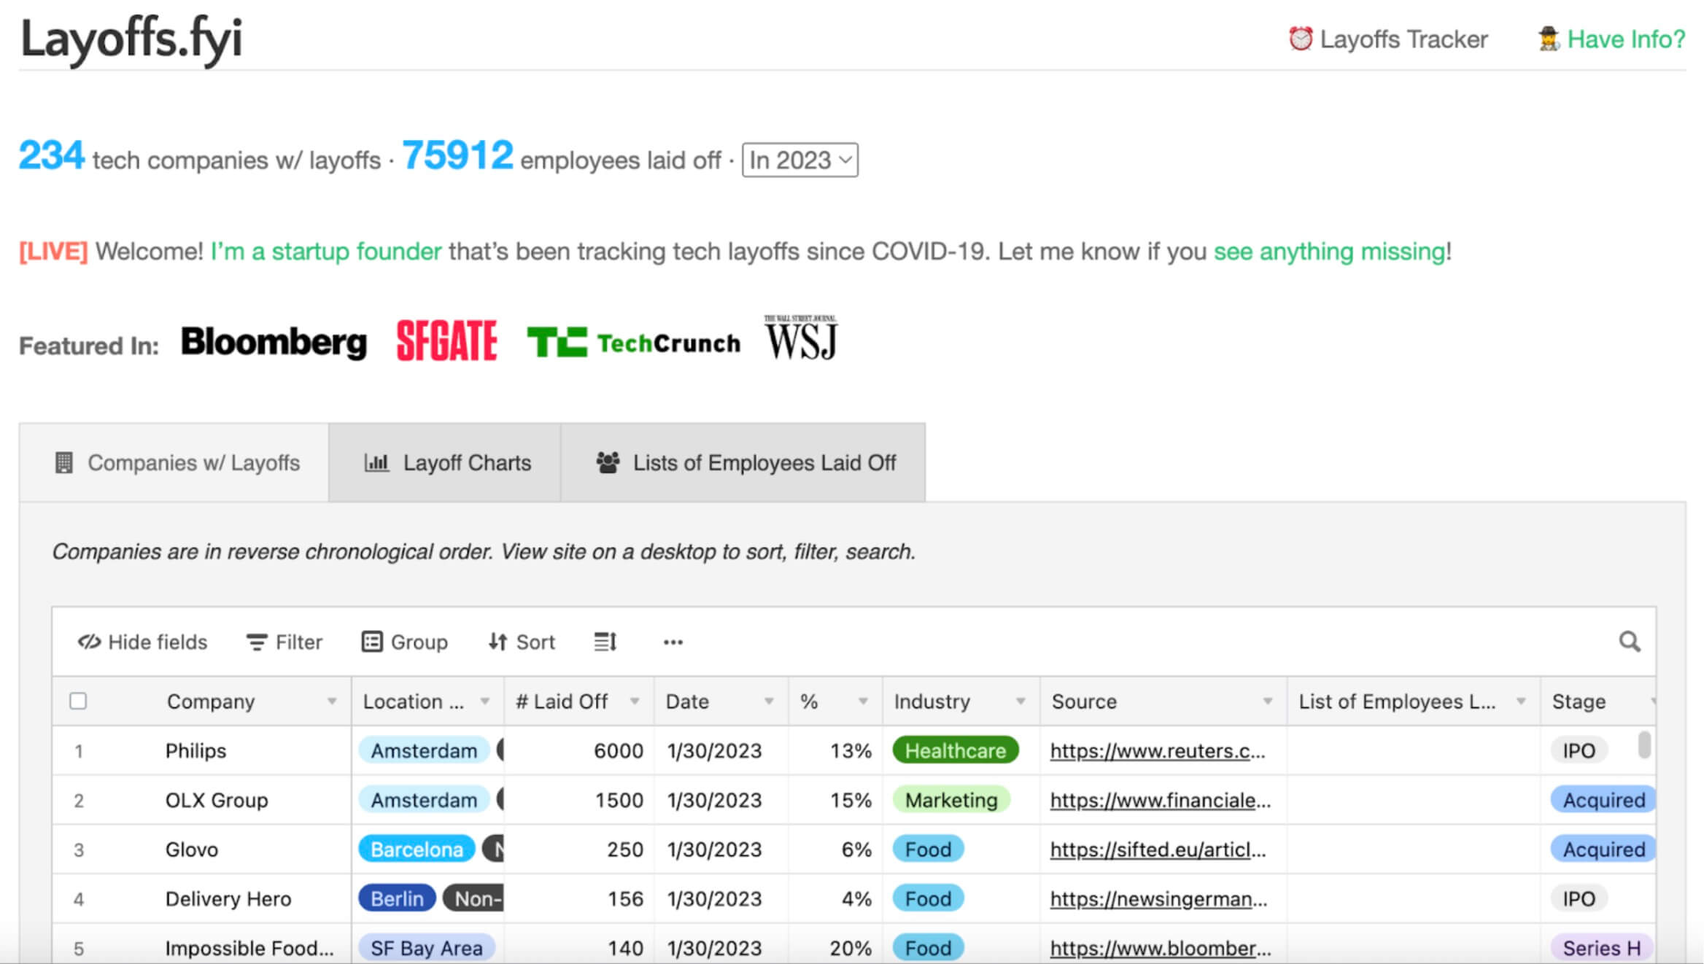
Task: Click the 'Have Info?' link
Action: tap(1625, 39)
